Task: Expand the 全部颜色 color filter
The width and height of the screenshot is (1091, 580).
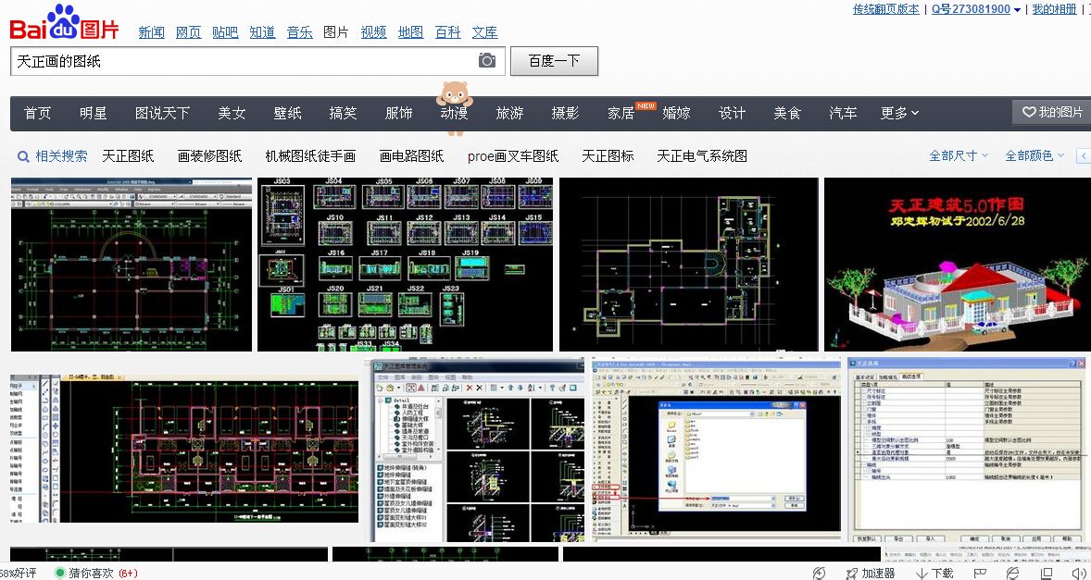Action: click(1034, 155)
